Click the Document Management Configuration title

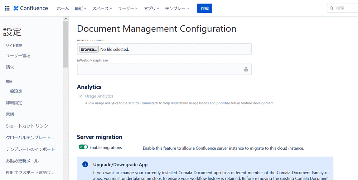(x=157, y=29)
